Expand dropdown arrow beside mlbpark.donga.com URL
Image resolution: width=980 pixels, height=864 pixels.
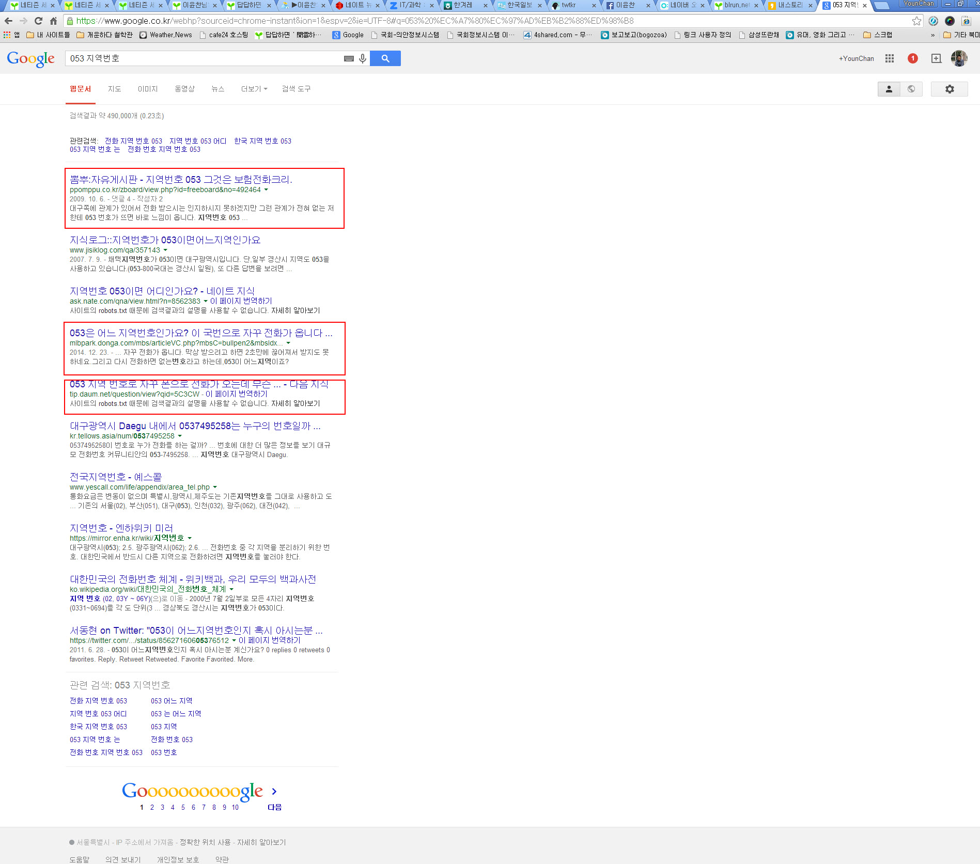point(288,343)
